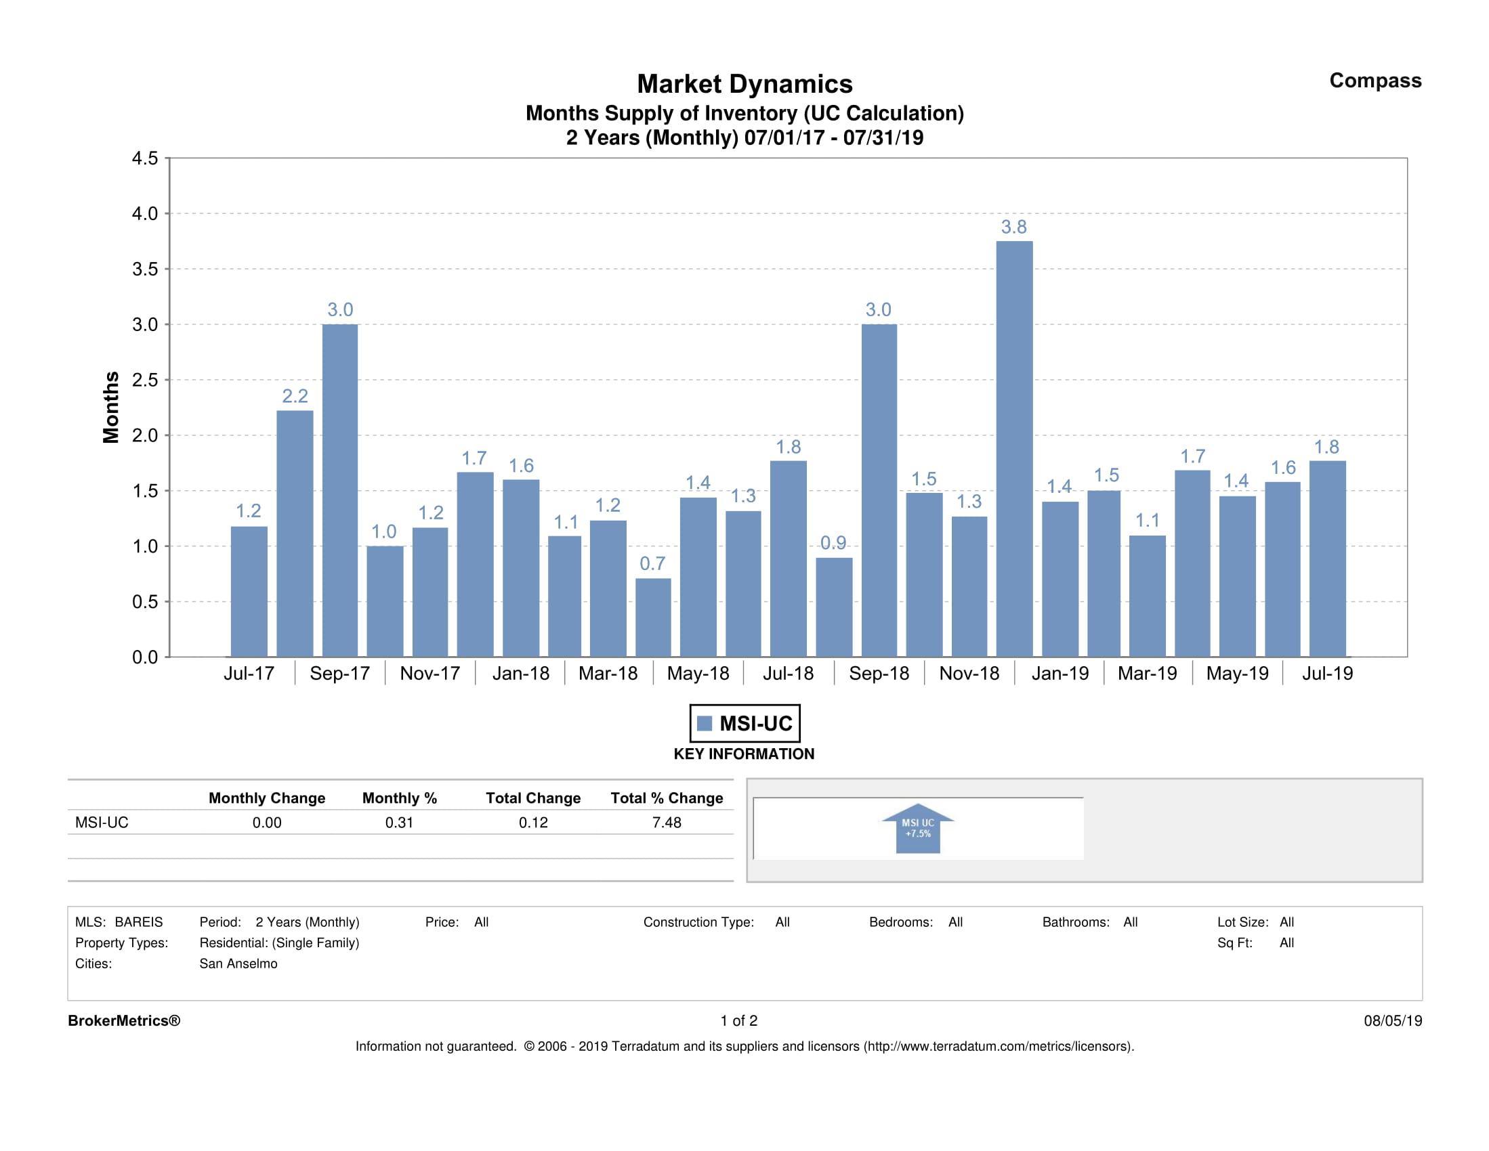This screenshot has height=1151, width=1489.
Task: Click the Monthly Change column header
Action: coord(267,798)
